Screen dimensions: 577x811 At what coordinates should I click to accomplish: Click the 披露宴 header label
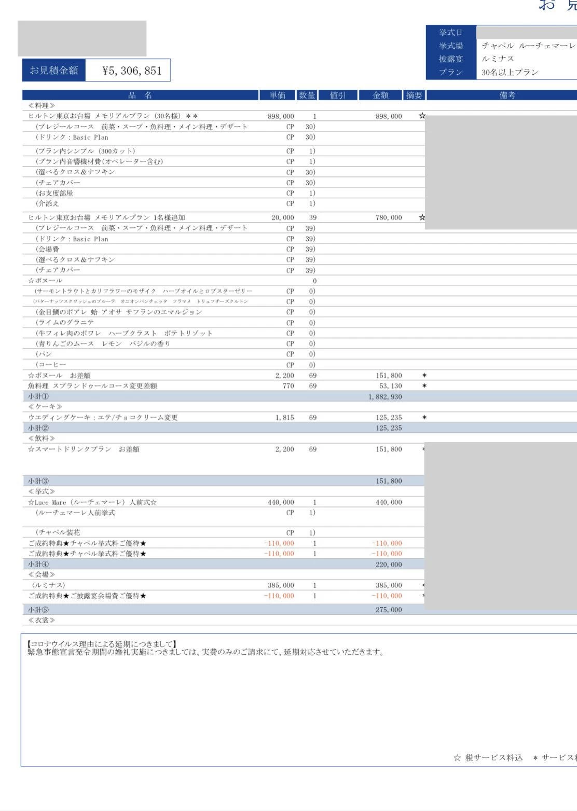pyautogui.click(x=451, y=59)
